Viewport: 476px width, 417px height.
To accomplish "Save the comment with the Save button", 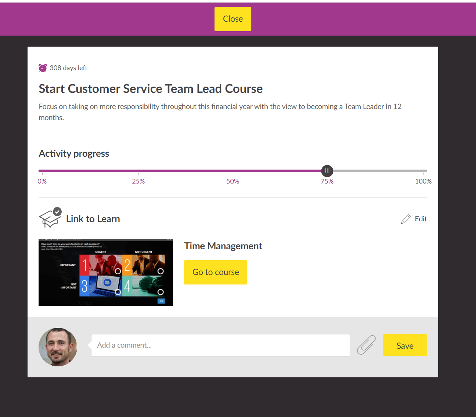I will pos(405,345).
